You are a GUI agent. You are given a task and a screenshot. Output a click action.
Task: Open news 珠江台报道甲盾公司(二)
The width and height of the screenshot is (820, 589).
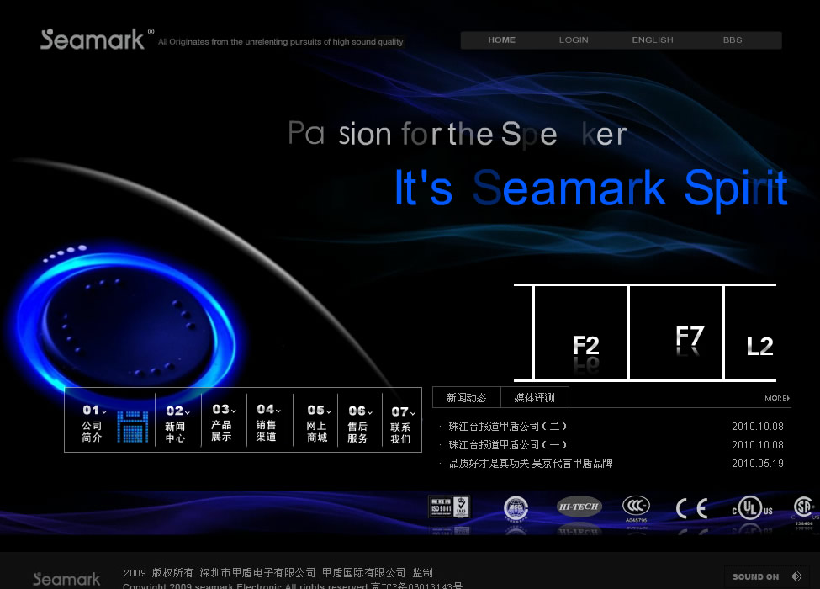click(x=508, y=427)
